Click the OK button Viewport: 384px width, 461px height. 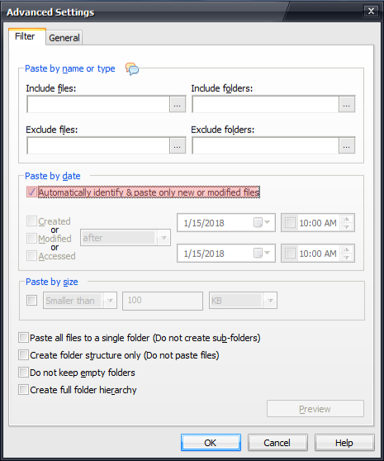211,443
